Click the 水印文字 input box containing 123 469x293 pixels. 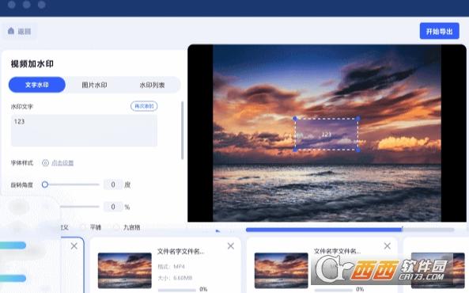pos(84,131)
